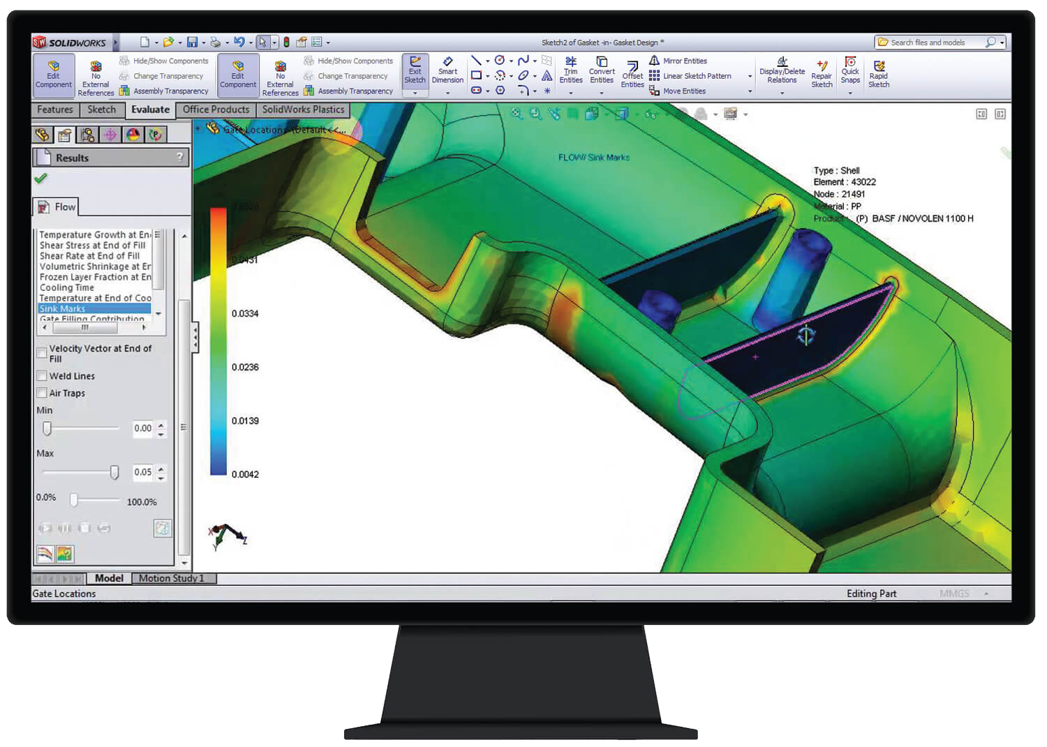Expand the Trim Entities dropdown arrow

pos(571,93)
